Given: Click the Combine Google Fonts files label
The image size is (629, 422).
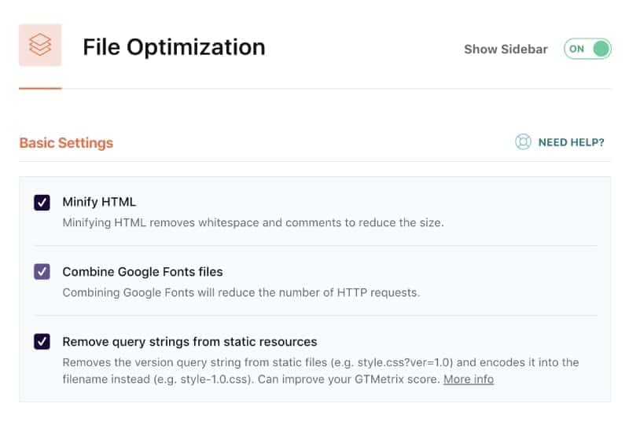Looking at the screenshot, I should click(x=142, y=272).
